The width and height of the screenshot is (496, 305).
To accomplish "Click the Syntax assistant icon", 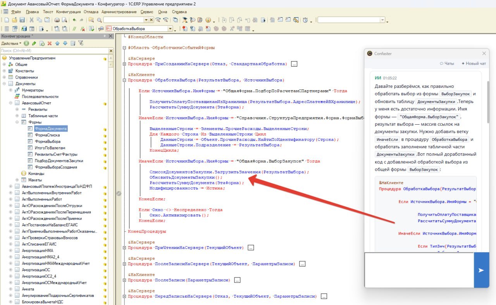I will coord(184,20).
